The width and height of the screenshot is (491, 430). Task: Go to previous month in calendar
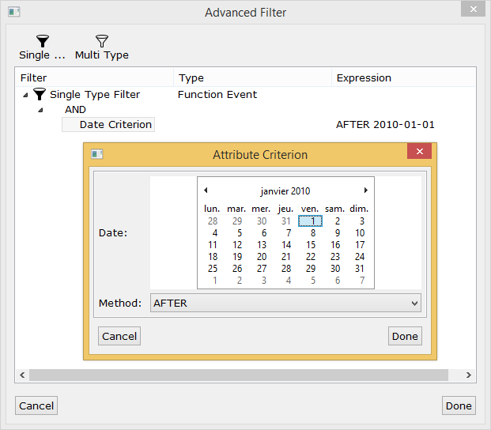tap(206, 190)
